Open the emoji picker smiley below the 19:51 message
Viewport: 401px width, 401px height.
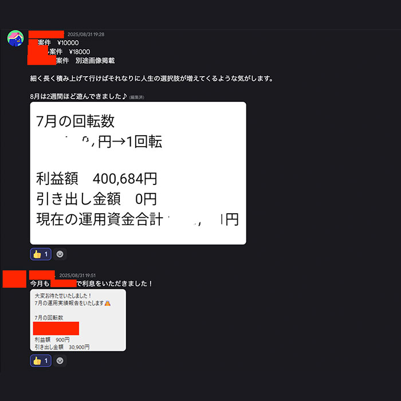tap(60, 360)
